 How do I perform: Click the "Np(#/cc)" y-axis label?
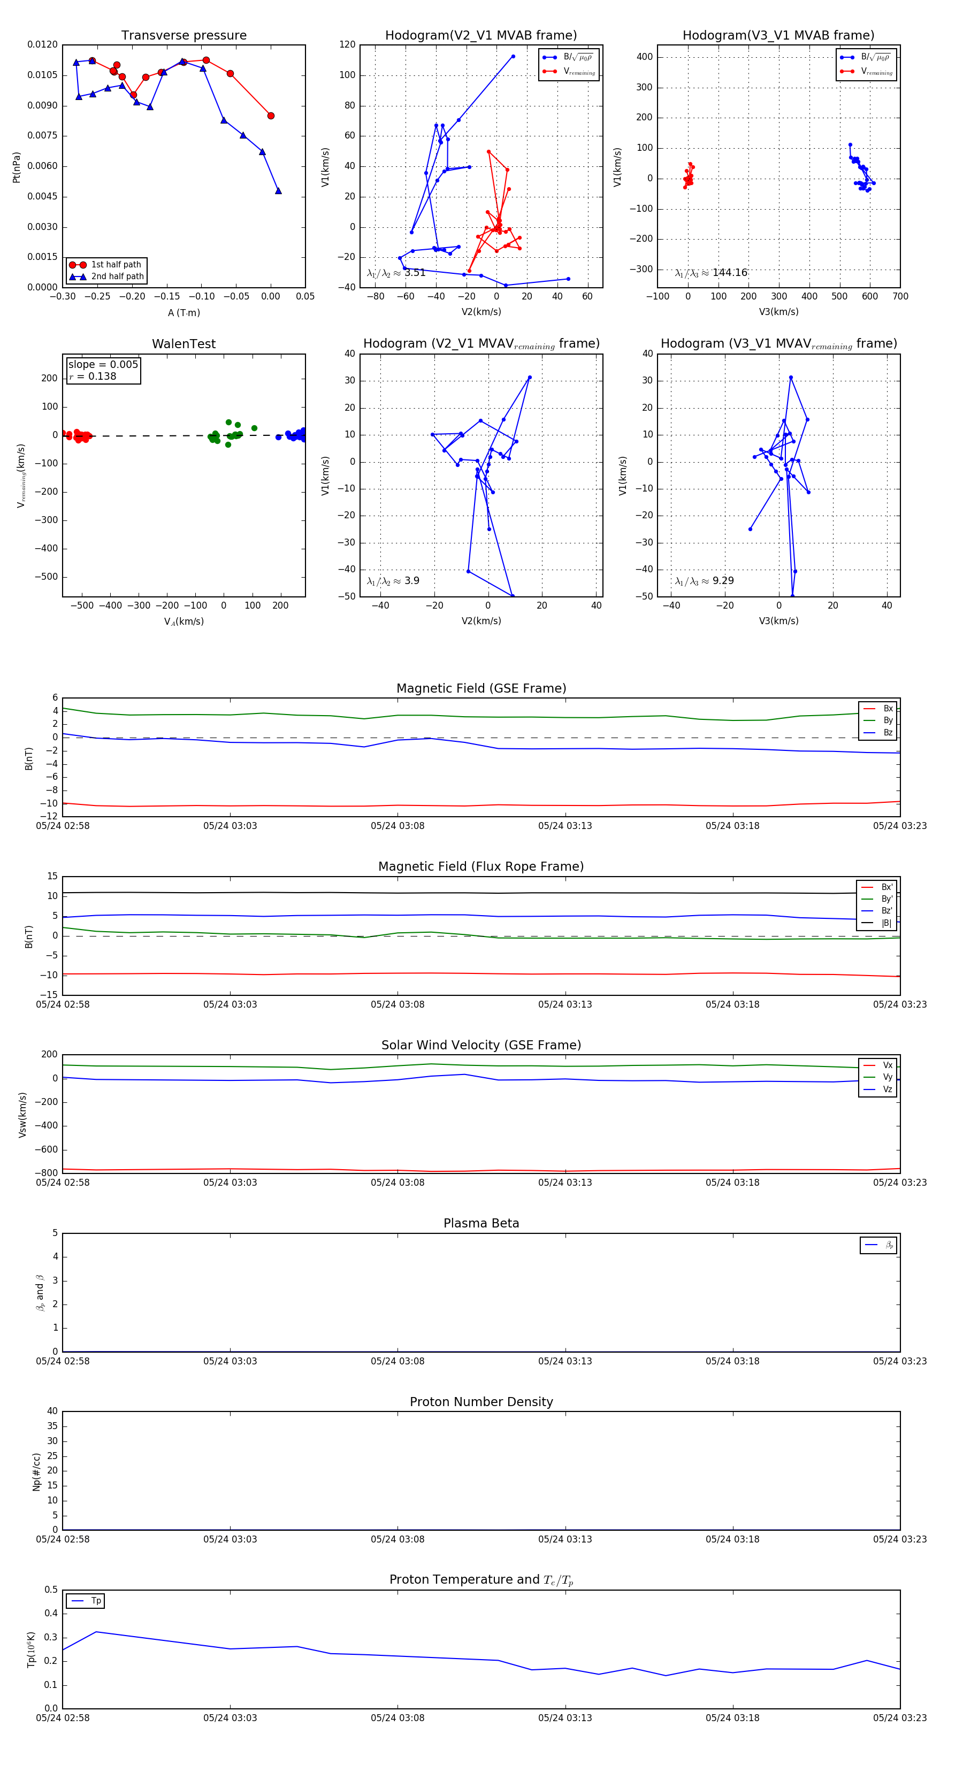(x=36, y=1472)
